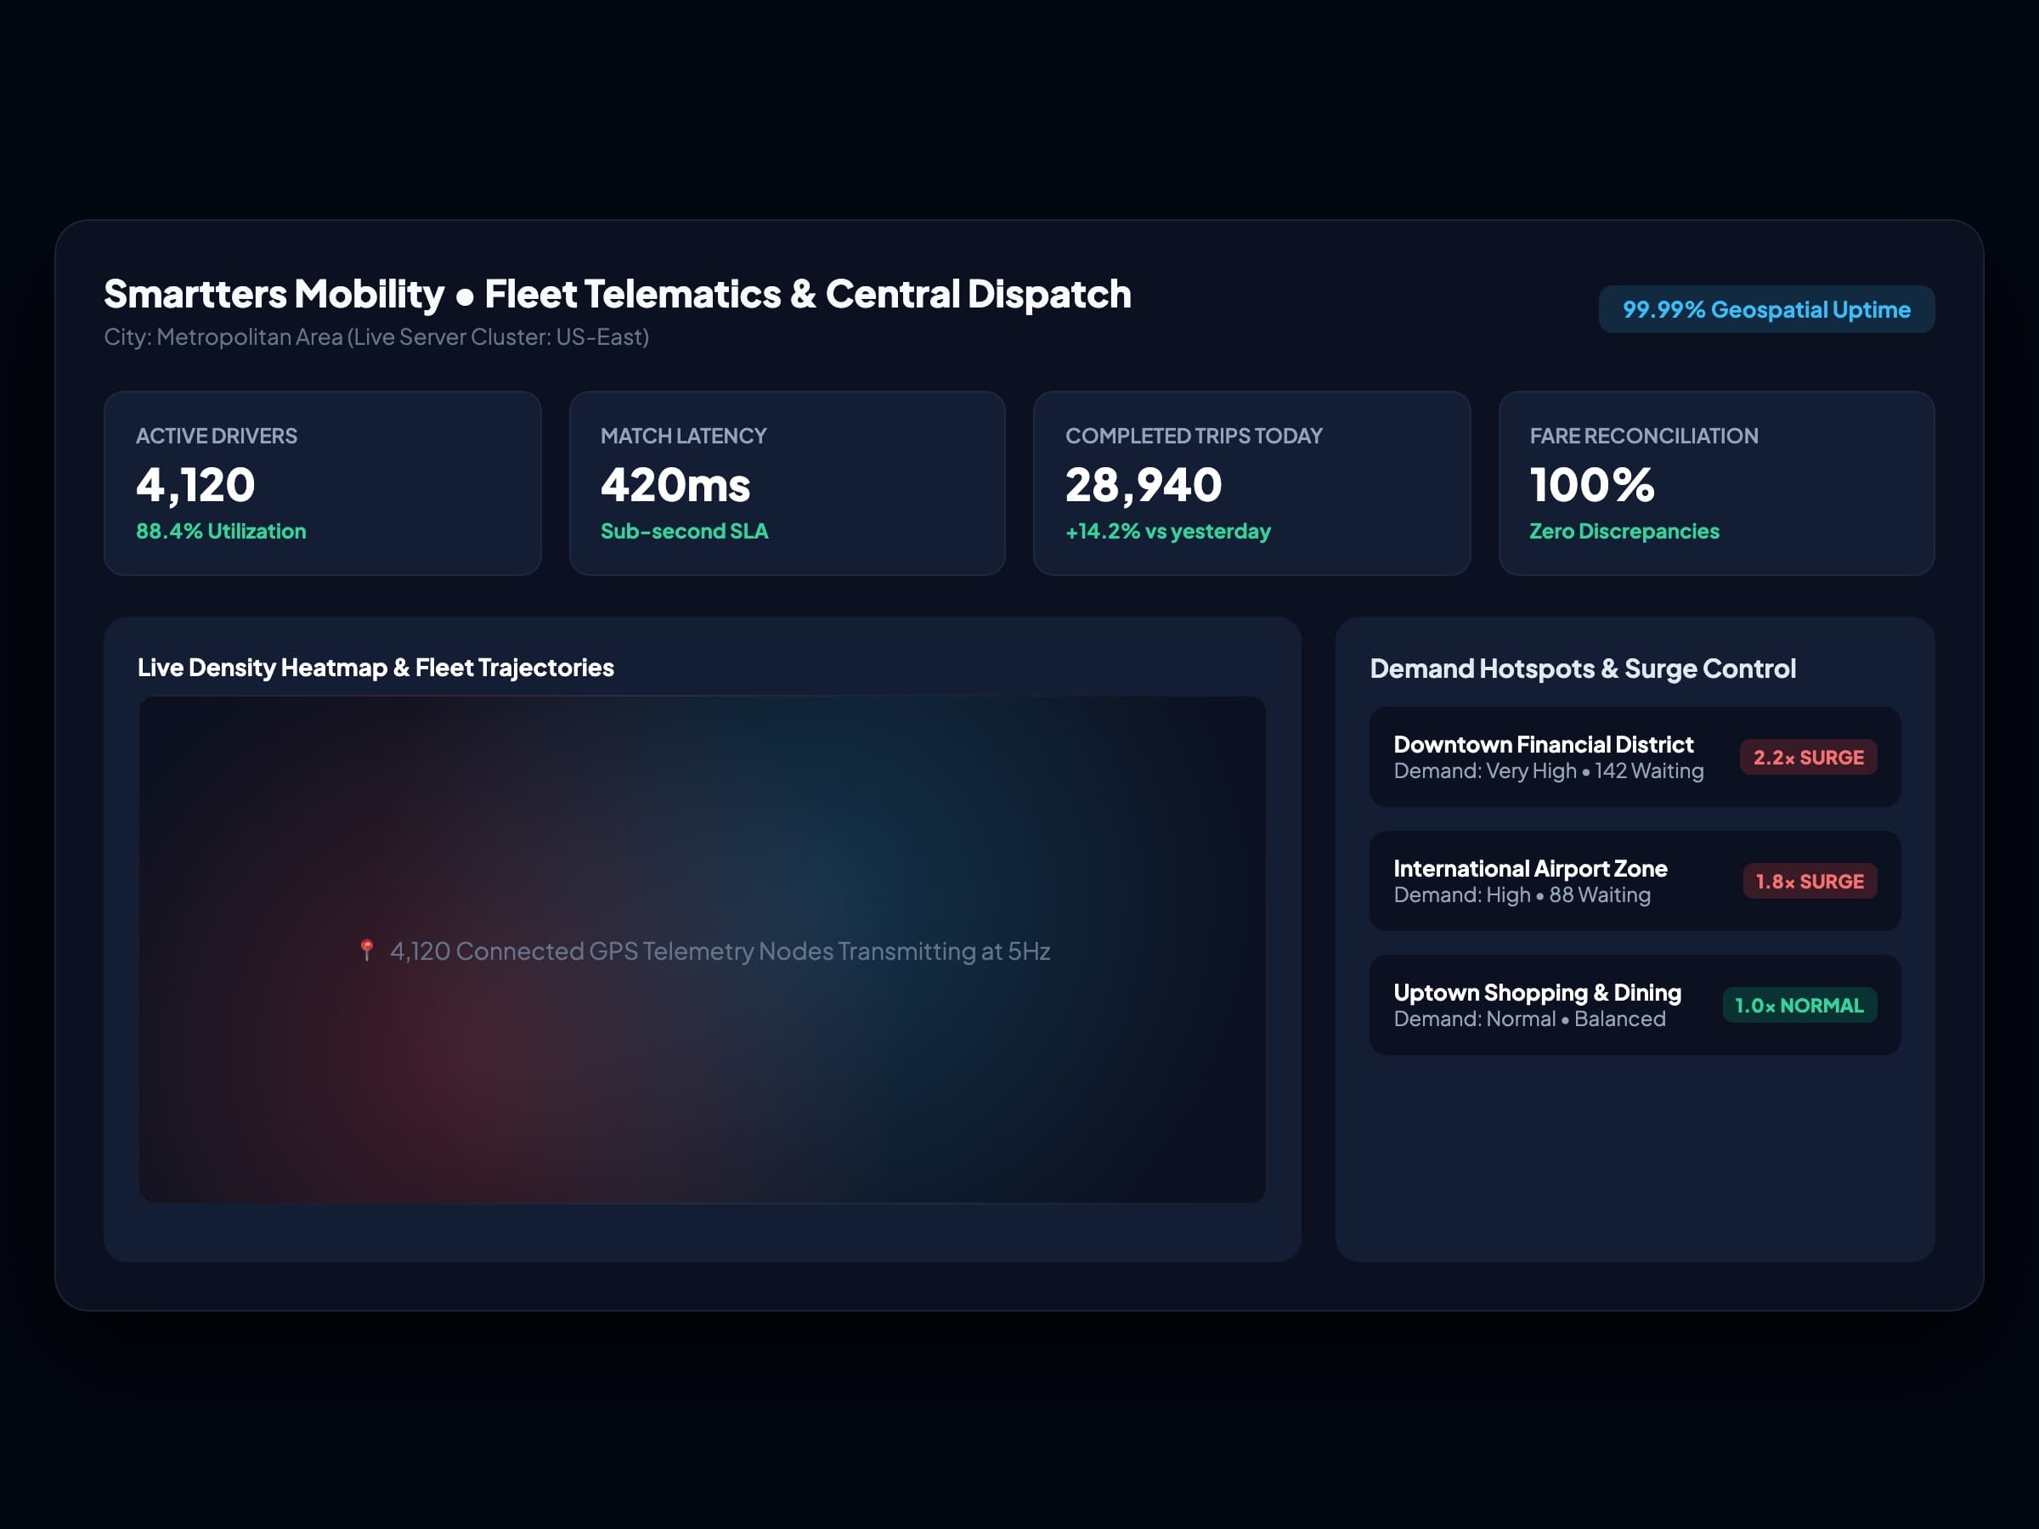Select the 2.2x SURGE badge

(1808, 757)
